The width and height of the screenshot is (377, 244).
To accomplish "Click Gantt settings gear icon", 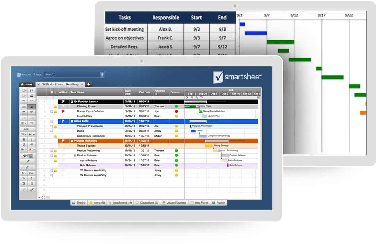I will [x=187, y=97].
